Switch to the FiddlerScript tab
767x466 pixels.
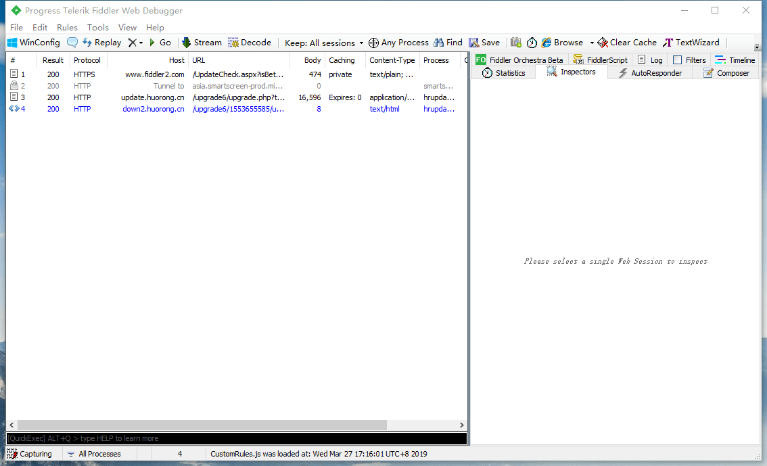(x=601, y=60)
